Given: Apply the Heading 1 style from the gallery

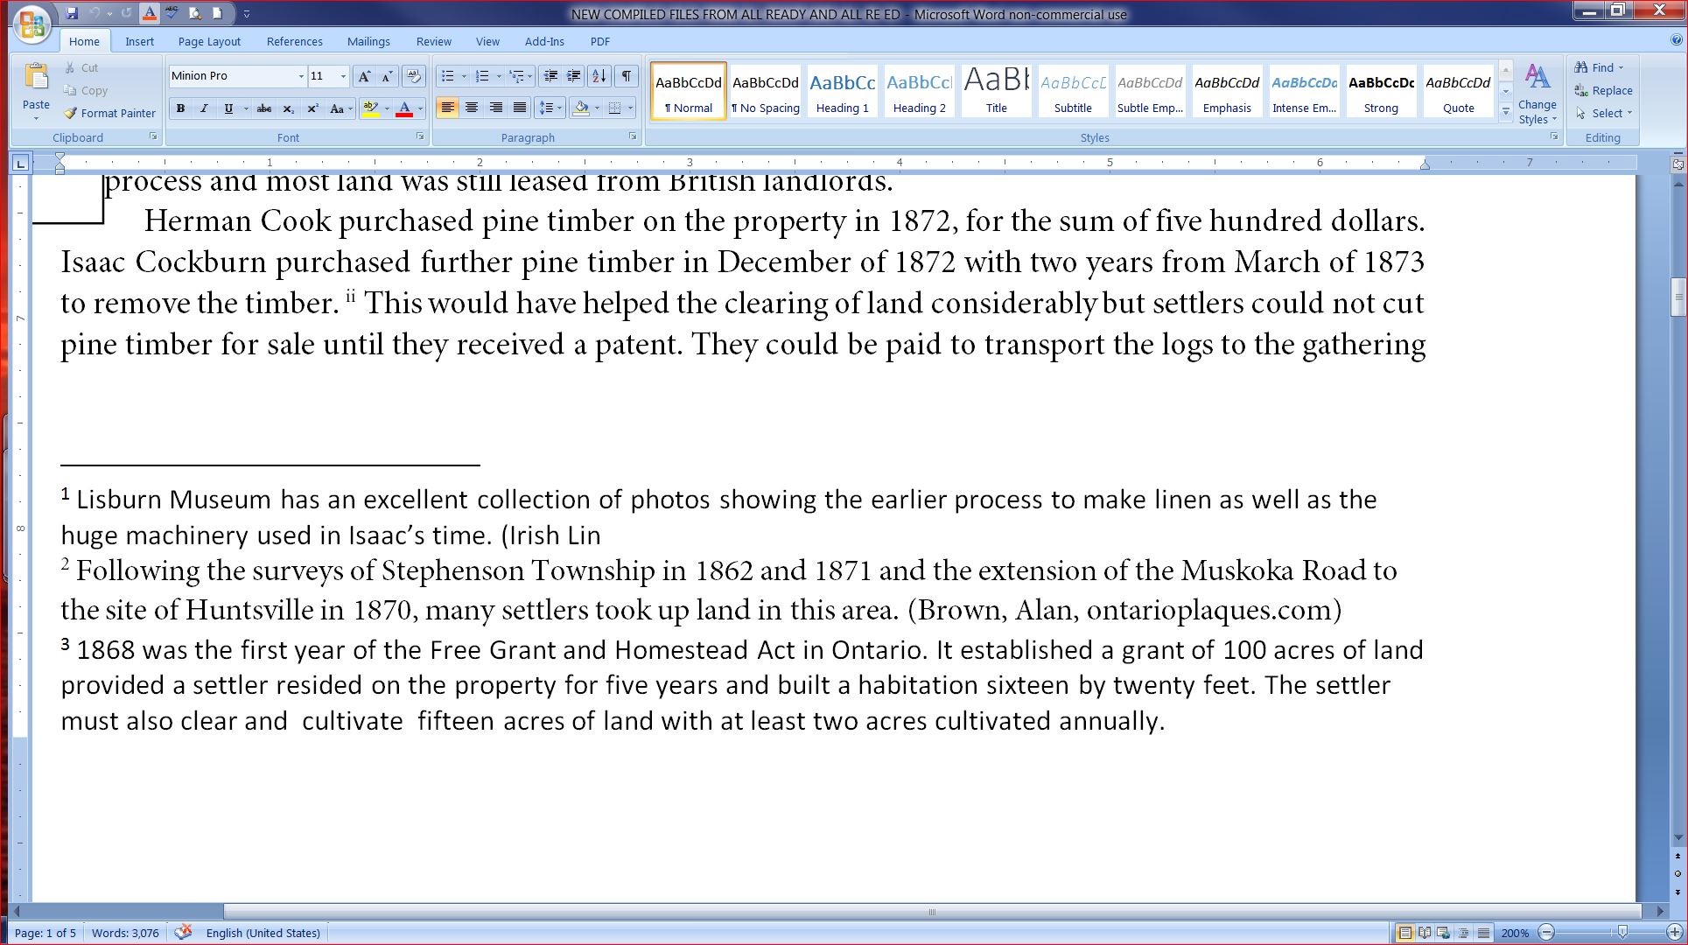Looking at the screenshot, I should coord(841,90).
